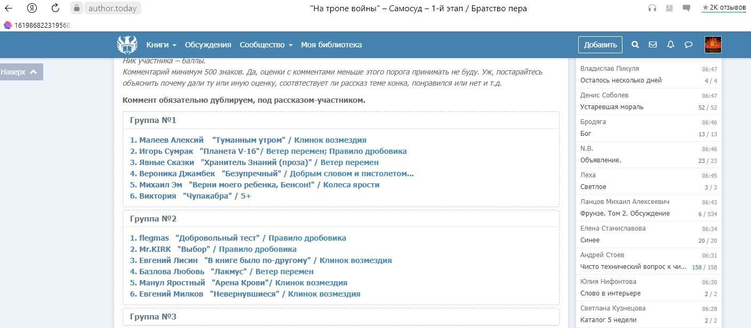The image size is (751, 328).
Task: Click the author.today address bar
Action: pyautogui.click(x=112, y=8)
